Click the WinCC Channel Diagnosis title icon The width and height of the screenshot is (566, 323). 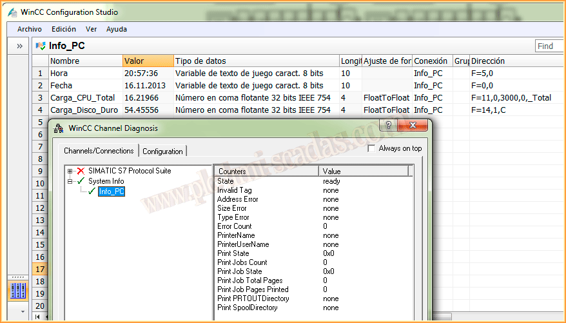[x=59, y=128]
